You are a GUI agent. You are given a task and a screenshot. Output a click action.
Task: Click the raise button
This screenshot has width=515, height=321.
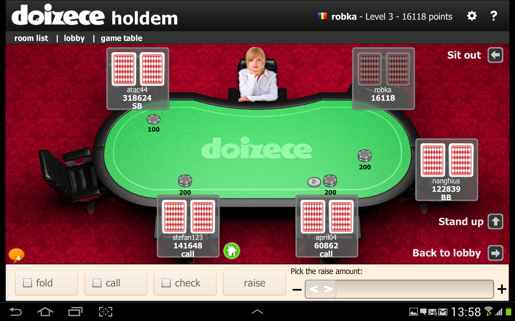tap(254, 283)
